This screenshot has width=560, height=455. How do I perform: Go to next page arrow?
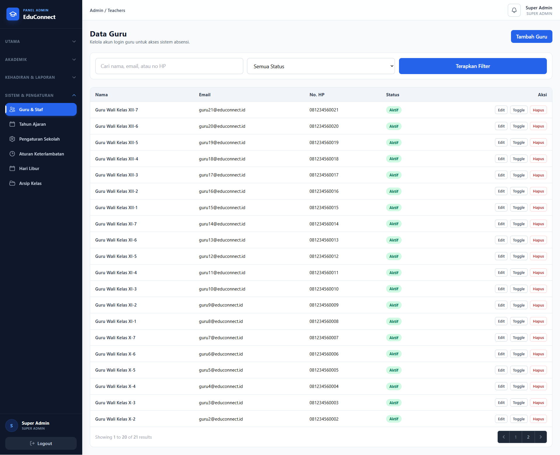(x=540, y=437)
